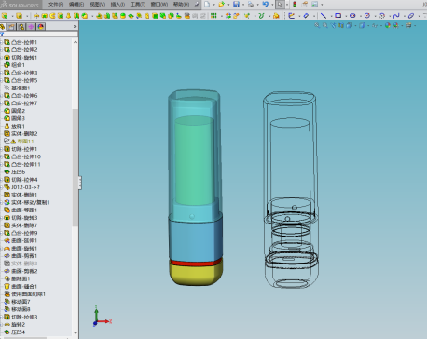
Task: Expand the manager panel tabs chevron
Action: click(x=75, y=27)
